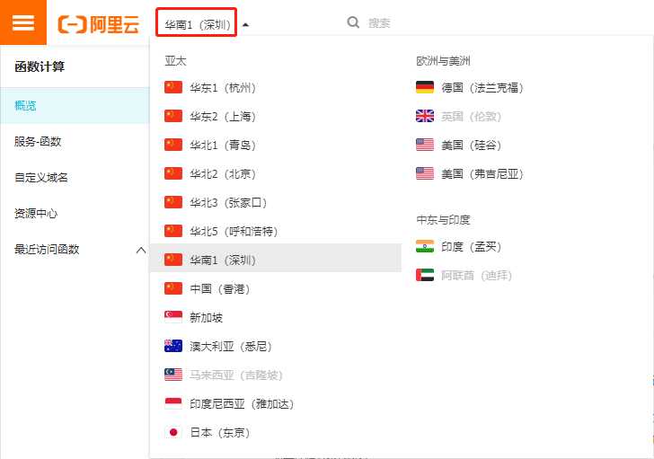Open the orange hamburger menu

23,22
